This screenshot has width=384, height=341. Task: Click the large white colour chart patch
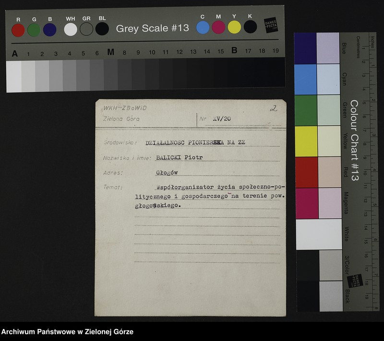pyautogui.click(x=318, y=235)
